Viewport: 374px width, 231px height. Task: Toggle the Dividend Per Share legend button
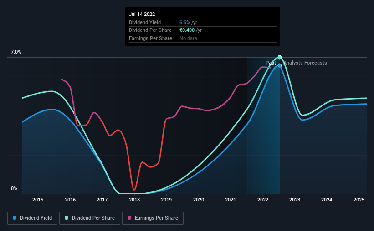tap(90, 218)
